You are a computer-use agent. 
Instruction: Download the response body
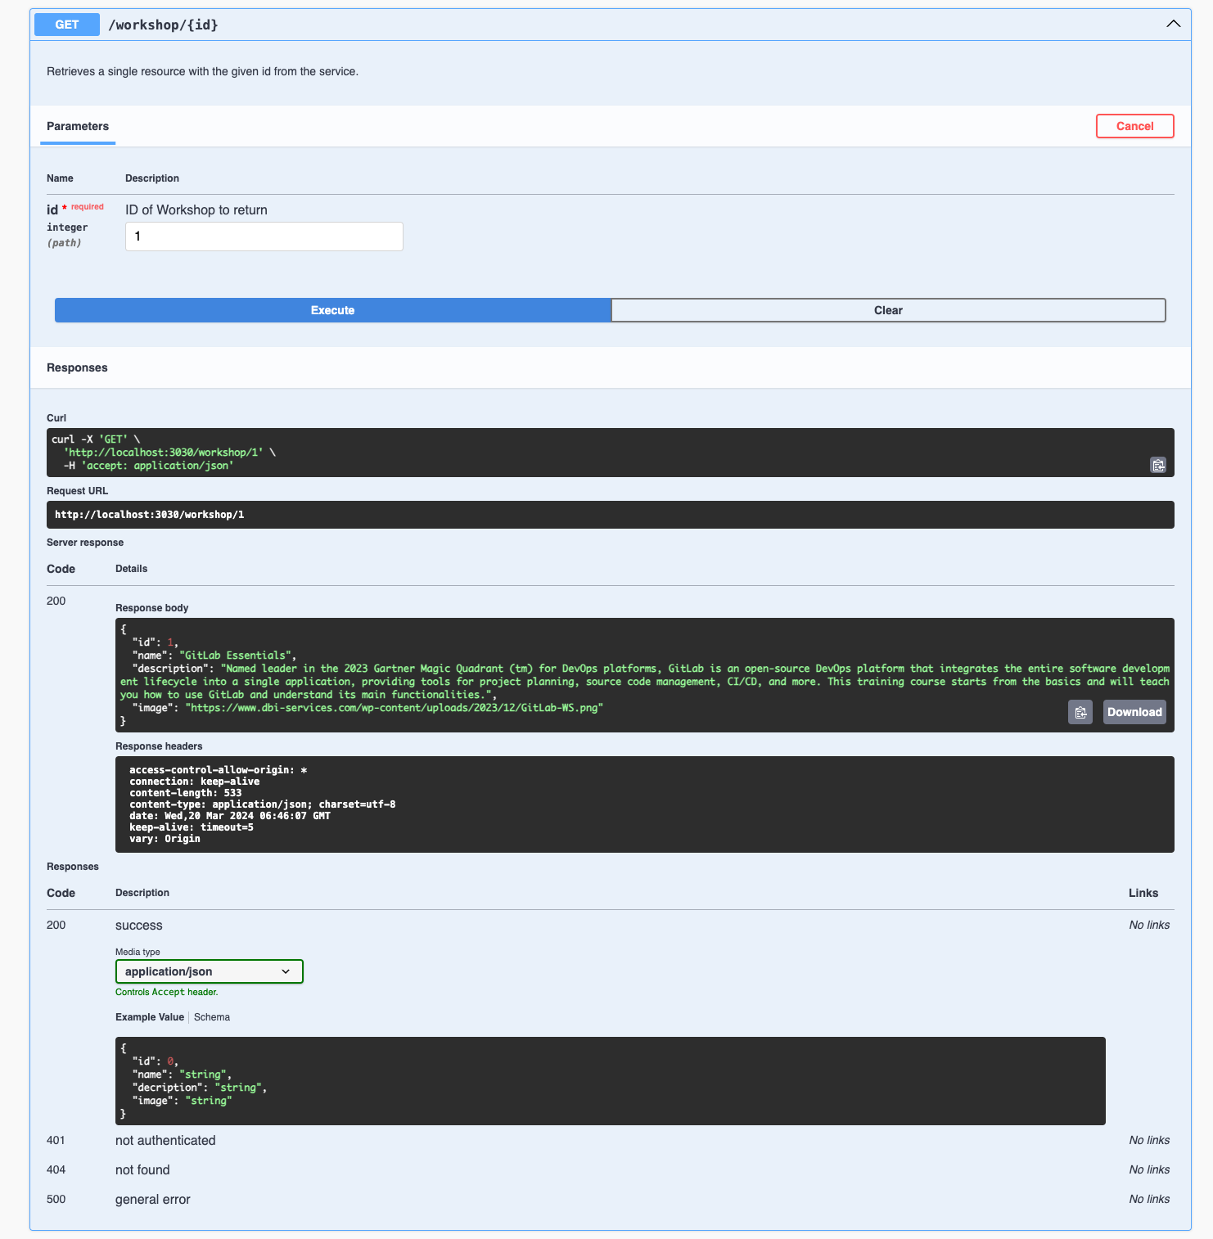pyautogui.click(x=1134, y=712)
